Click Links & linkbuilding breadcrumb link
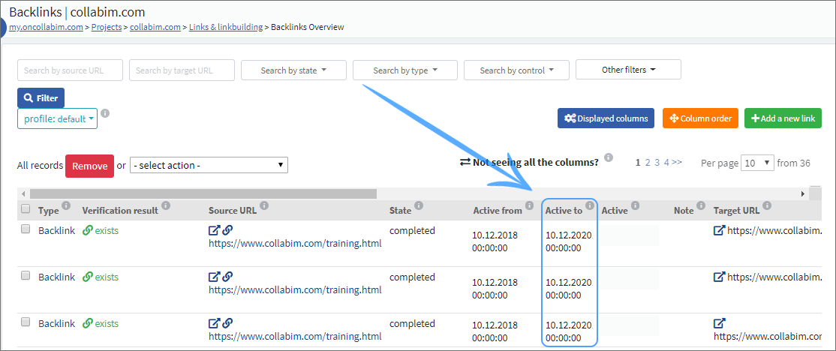This screenshot has width=836, height=351. tap(226, 27)
